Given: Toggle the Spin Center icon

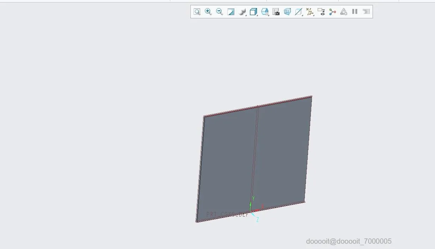Looking at the screenshot, I should (332, 12).
